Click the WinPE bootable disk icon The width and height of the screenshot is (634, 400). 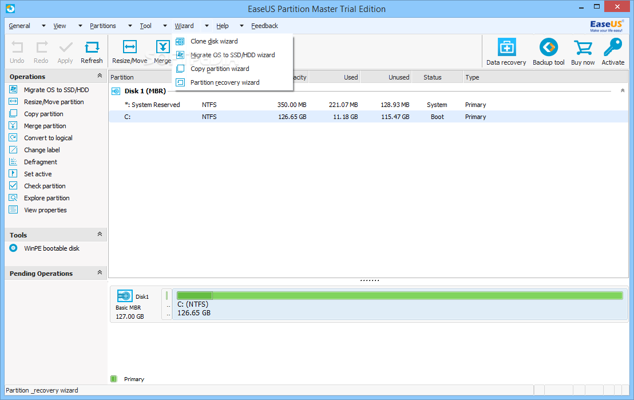(13, 248)
